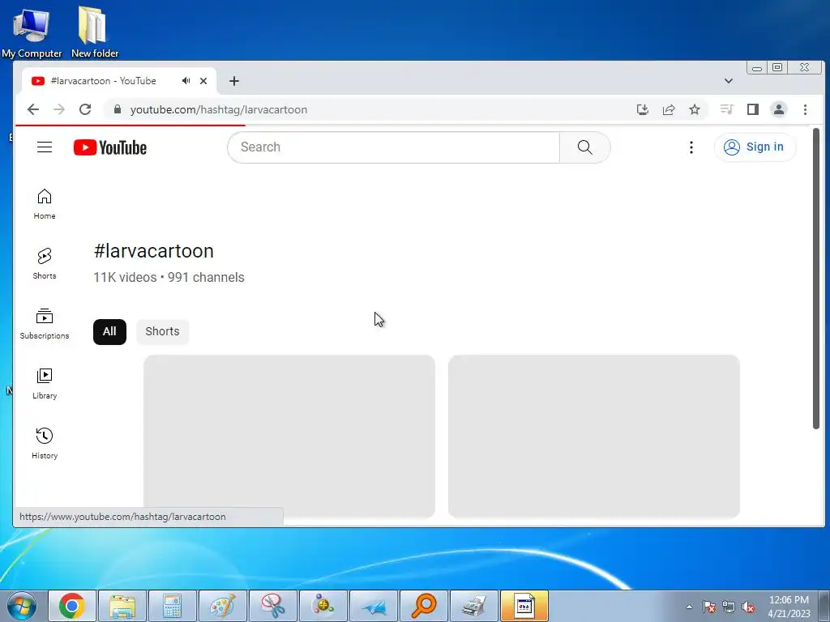Close the #larvacartoon tab
This screenshot has width=830, height=622.
(203, 81)
